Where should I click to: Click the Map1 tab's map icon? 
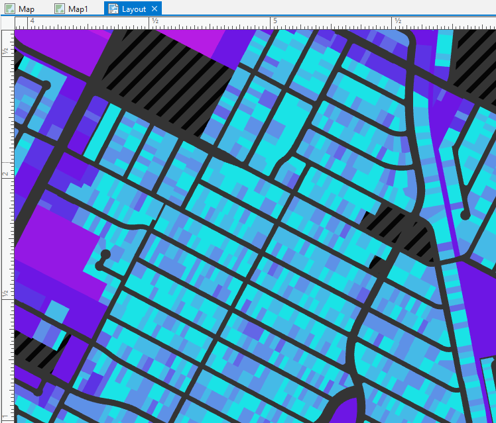click(60, 9)
